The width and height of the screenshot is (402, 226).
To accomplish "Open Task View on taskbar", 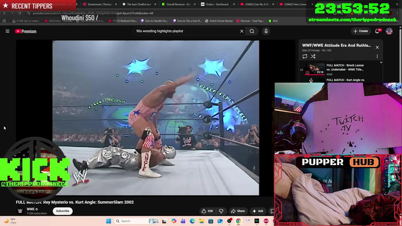I will [x=164, y=221].
